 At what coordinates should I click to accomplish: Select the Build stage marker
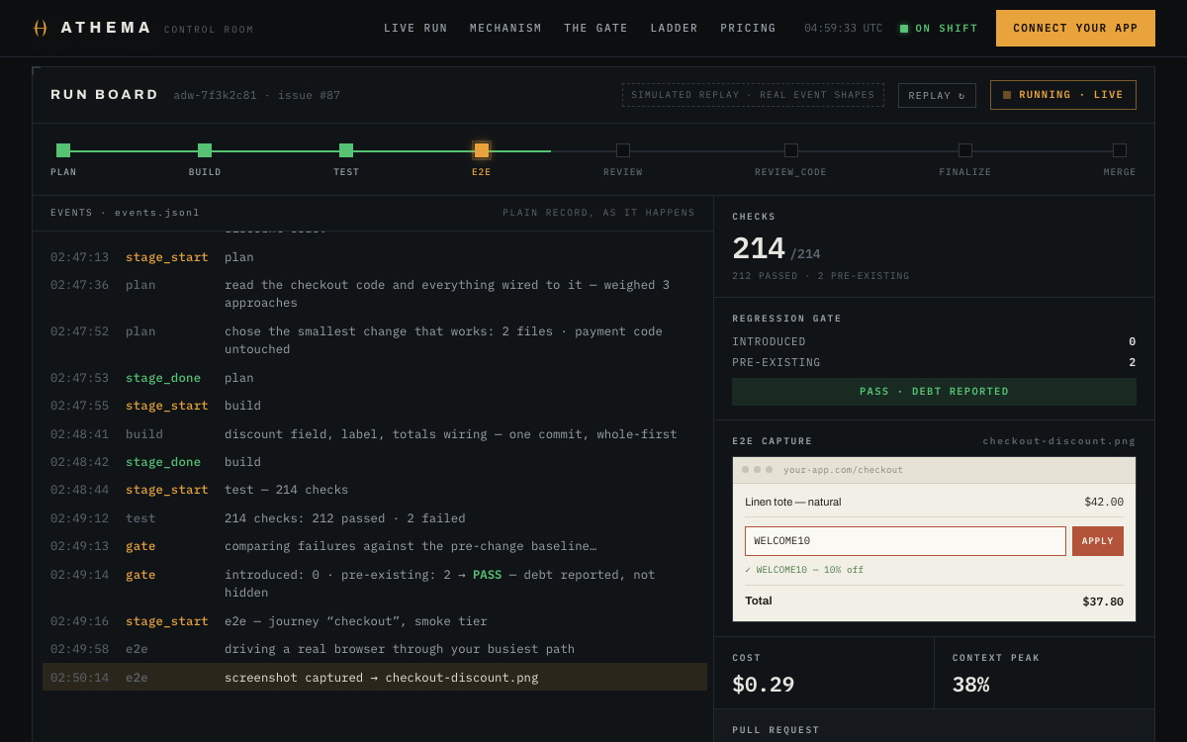[x=205, y=150]
